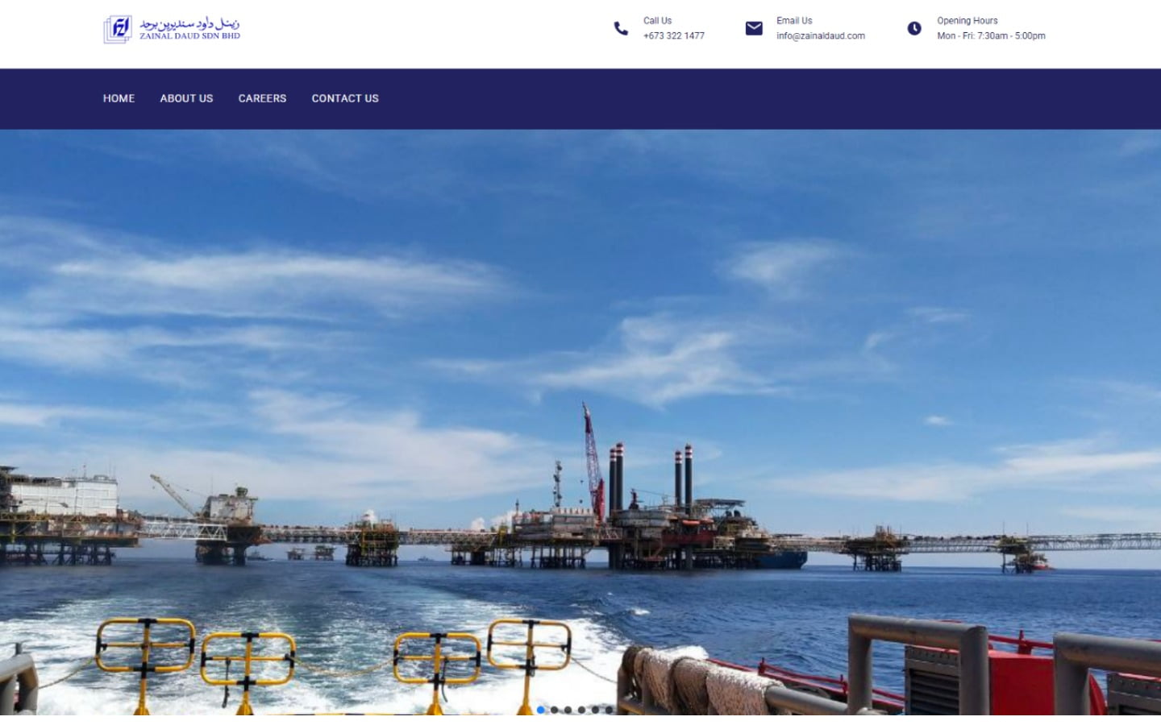
Task: Select the first blue carousel dot
Action: tap(541, 710)
